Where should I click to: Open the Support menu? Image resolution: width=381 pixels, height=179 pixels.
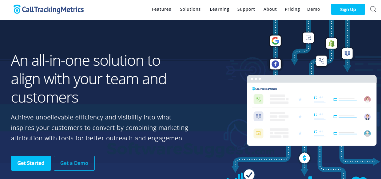point(246,9)
